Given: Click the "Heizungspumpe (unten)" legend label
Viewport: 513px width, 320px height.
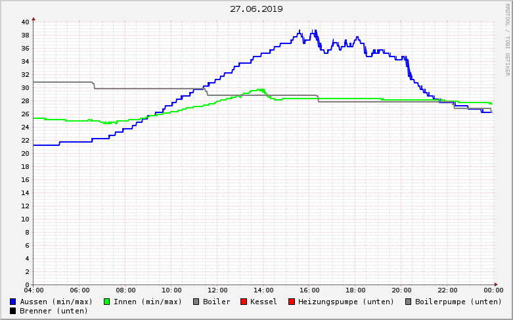Looking at the screenshot, I should [346, 302].
